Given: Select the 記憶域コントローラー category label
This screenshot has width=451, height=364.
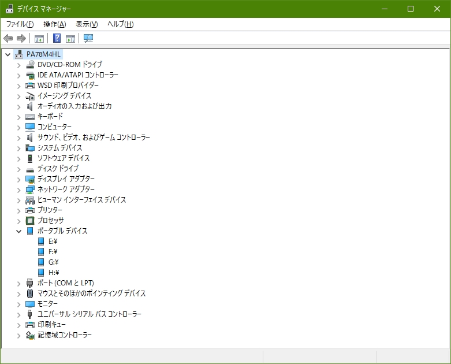Looking at the screenshot, I should click(65, 335).
